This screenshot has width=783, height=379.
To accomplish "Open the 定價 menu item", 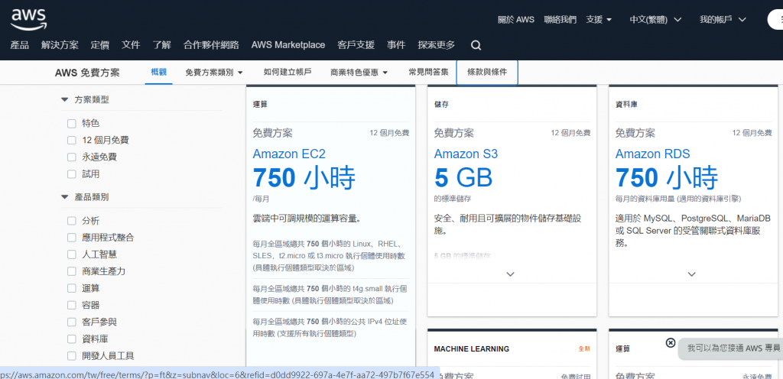I will [x=100, y=45].
